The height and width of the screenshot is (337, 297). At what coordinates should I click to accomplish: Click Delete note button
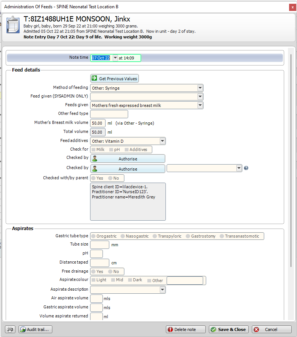pyautogui.click(x=185, y=329)
